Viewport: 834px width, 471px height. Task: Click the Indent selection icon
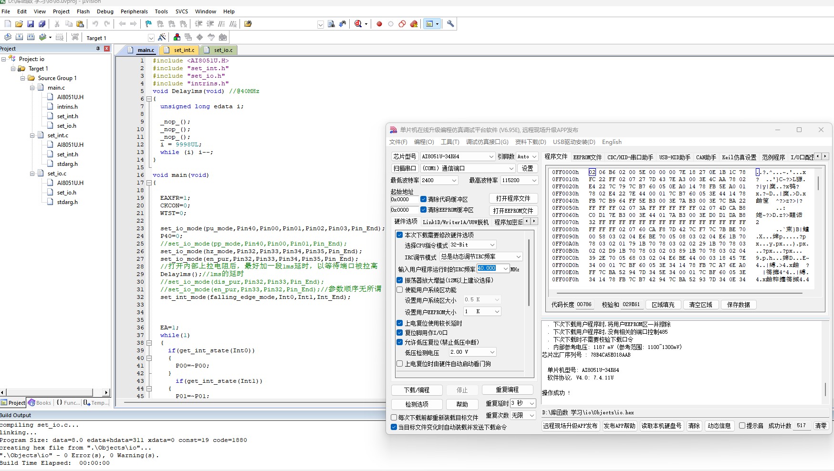tap(198, 24)
